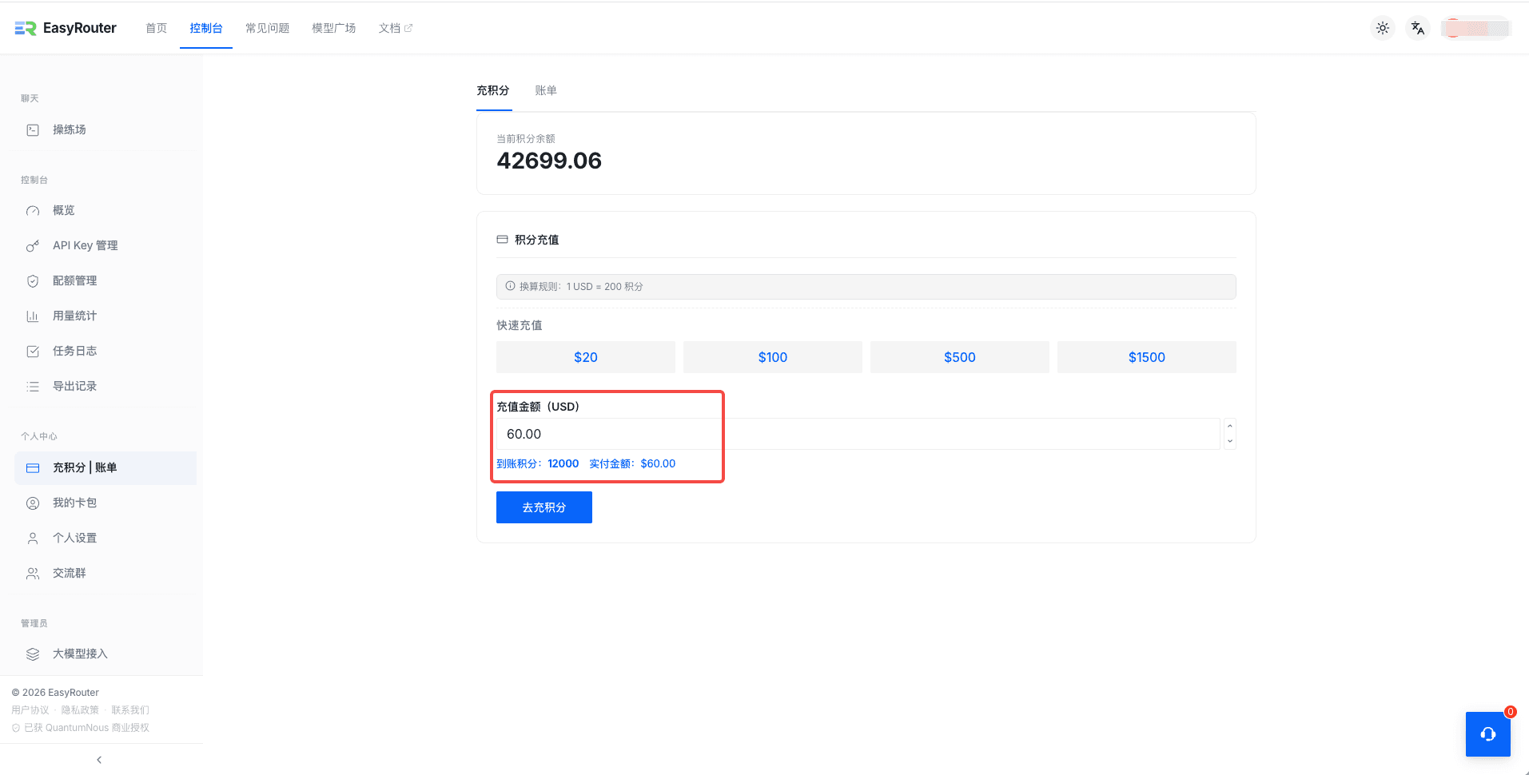Open the 联系我们 footer link
This screenshot has height=775, width=1529.
click(130, 710)
